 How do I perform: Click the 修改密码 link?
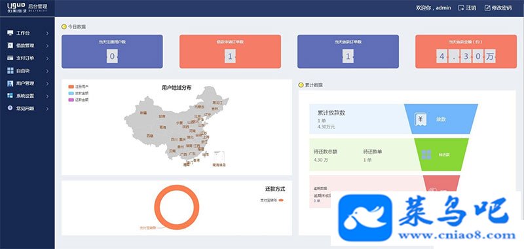[x=498, y=8]
